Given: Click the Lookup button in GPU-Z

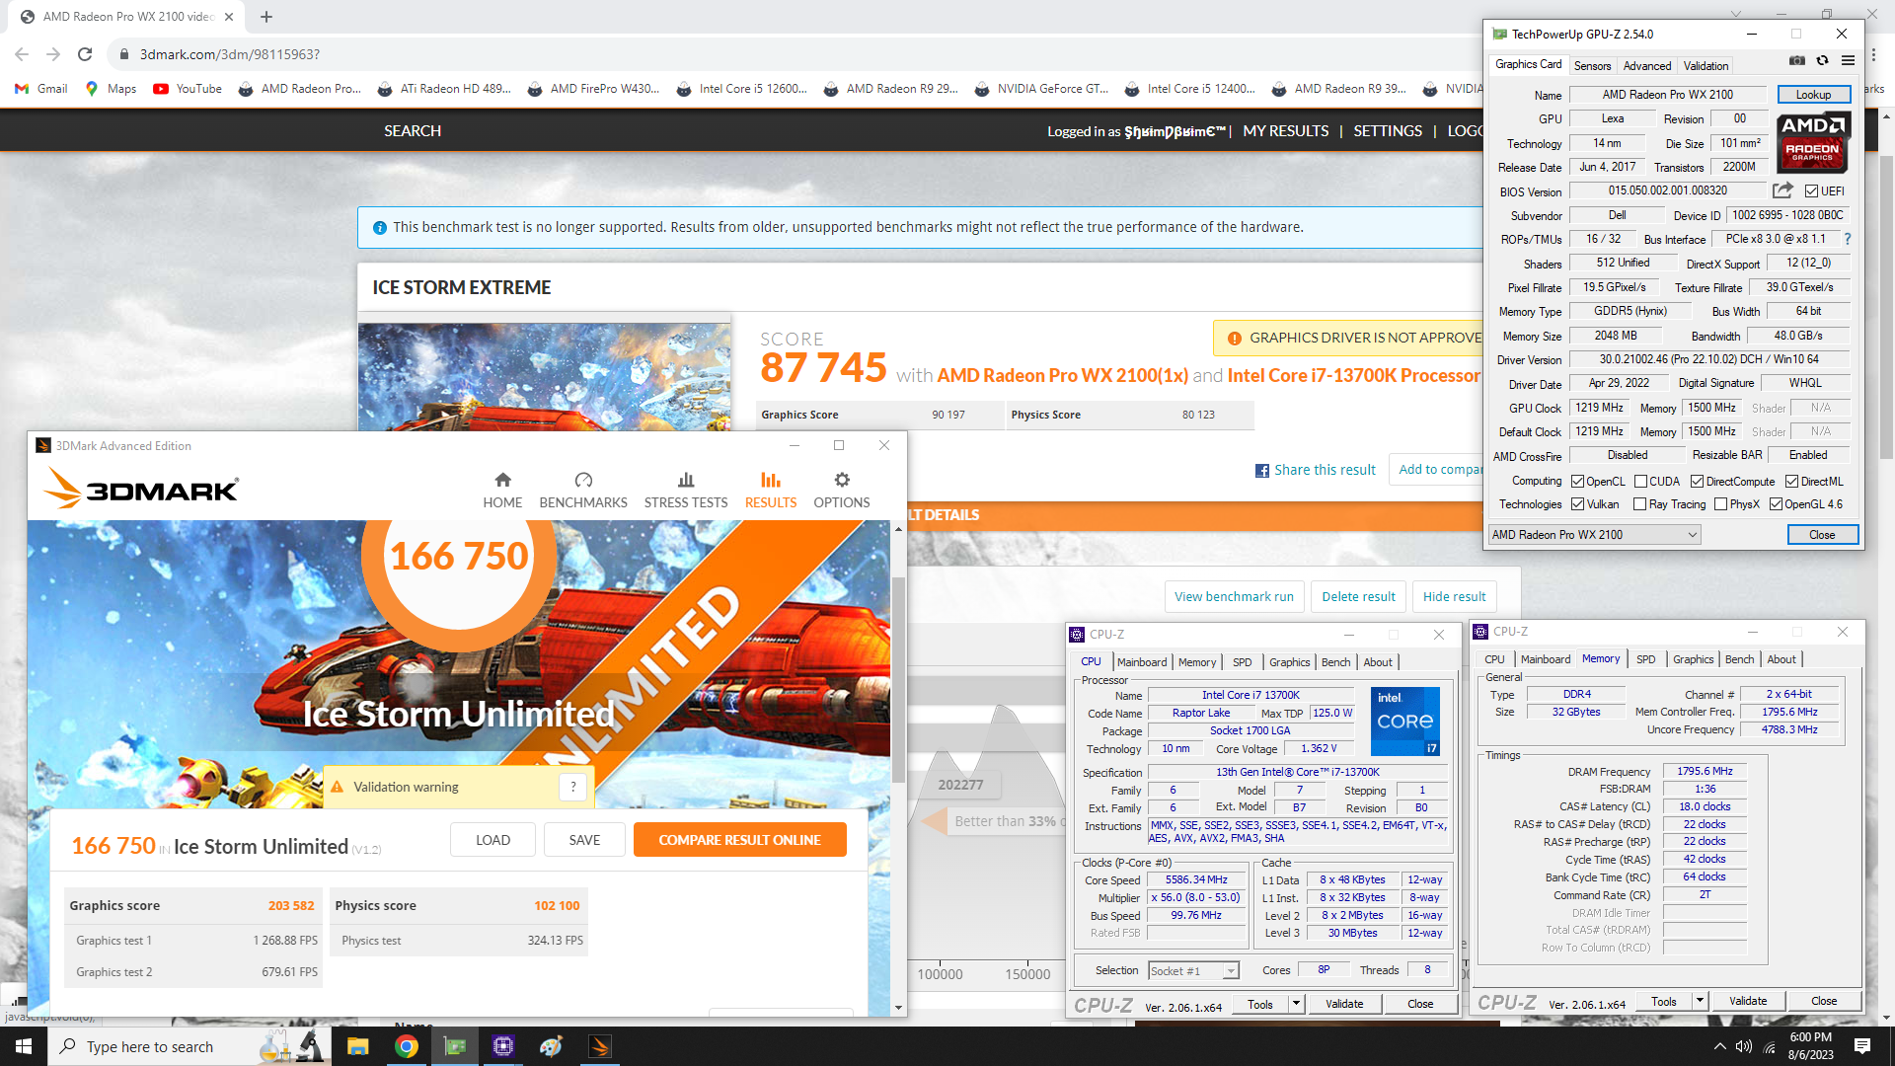Looking at the screenshot, I should (x=1813, y=95).
